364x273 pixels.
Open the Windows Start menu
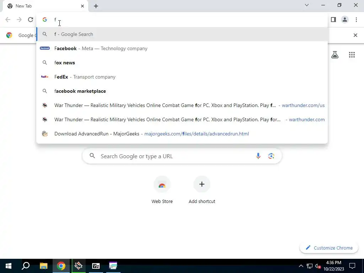point(9,266)
